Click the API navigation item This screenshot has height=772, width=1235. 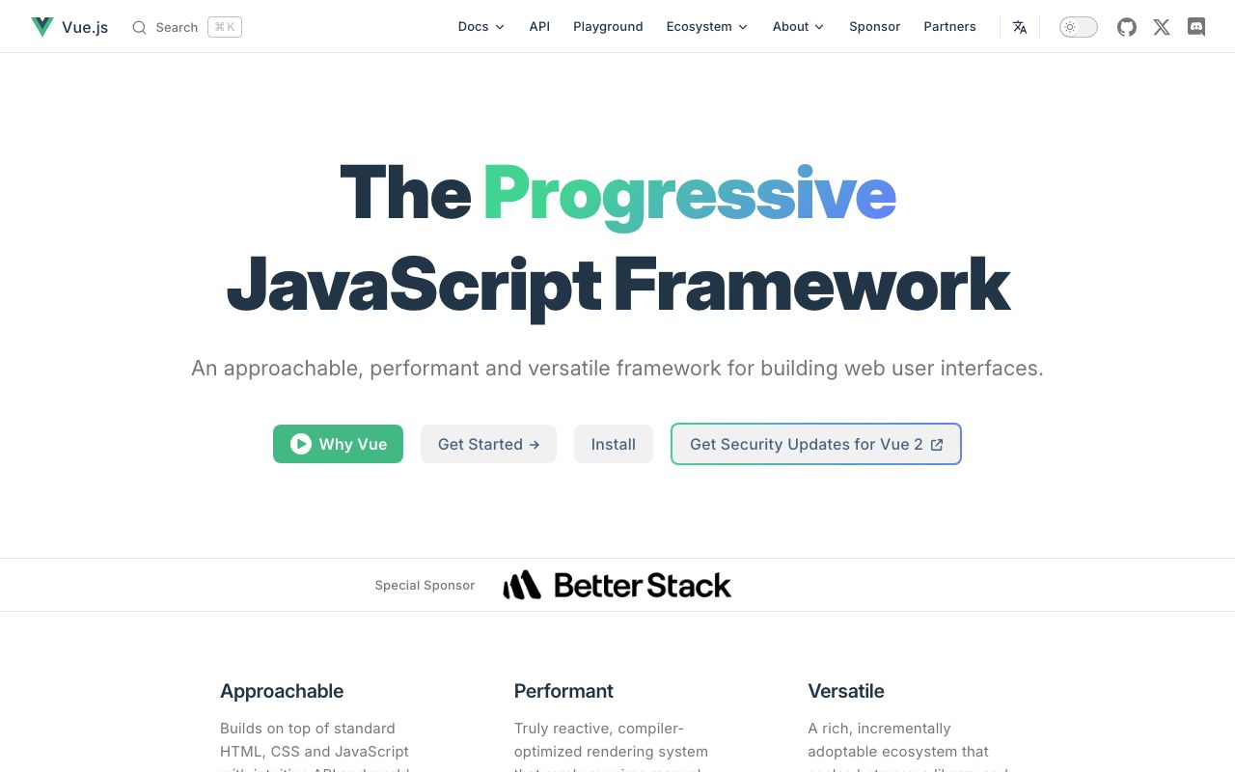pyautogui.click(x=538, y=26)
